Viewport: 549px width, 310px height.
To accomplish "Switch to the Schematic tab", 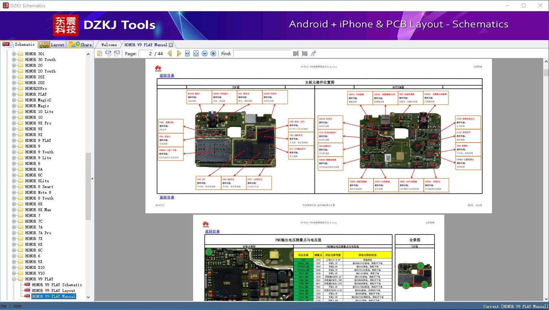I will tap(19, 44).
